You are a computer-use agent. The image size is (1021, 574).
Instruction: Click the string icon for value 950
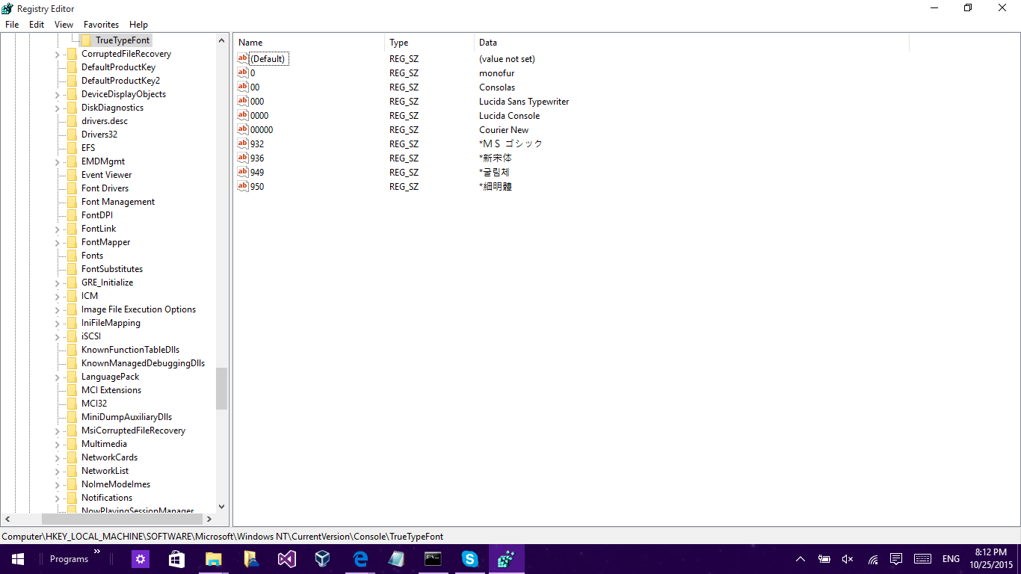[x=242, y=186]
